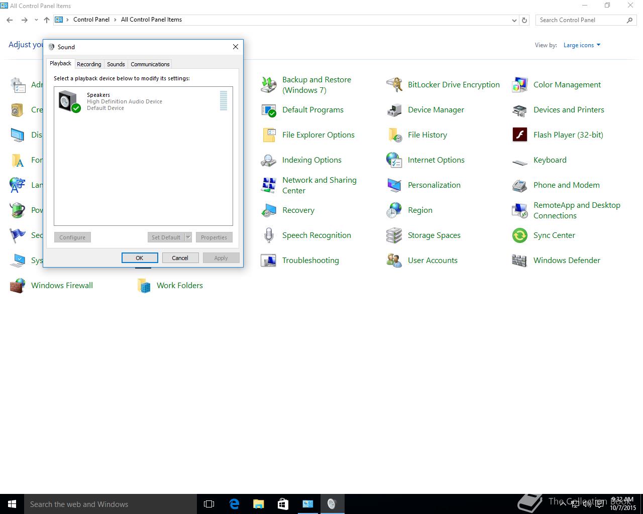Open the recent locations dropdown arrow

(36, 20)
